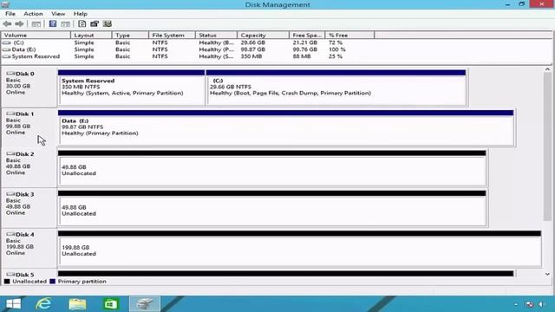Select Disk 4 unallocated 199.88 GB space
This screenshot has width=555, height=312.
299,248
